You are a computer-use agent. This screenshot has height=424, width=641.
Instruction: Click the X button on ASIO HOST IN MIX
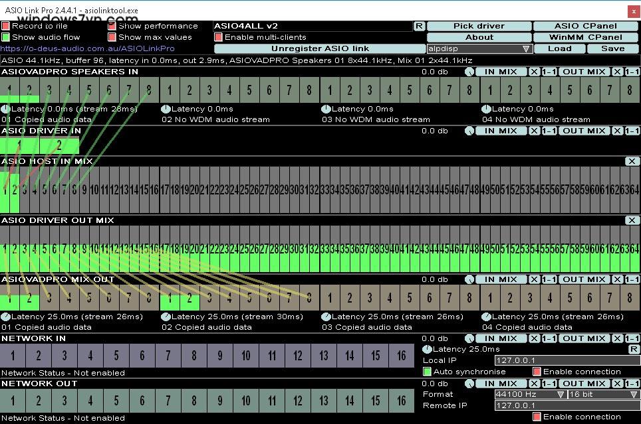tap(632, 161)
